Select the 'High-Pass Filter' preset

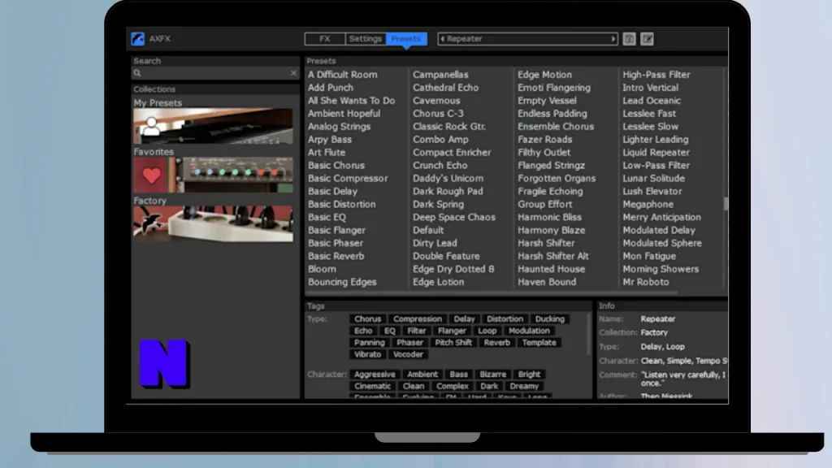tap(656, 75)
